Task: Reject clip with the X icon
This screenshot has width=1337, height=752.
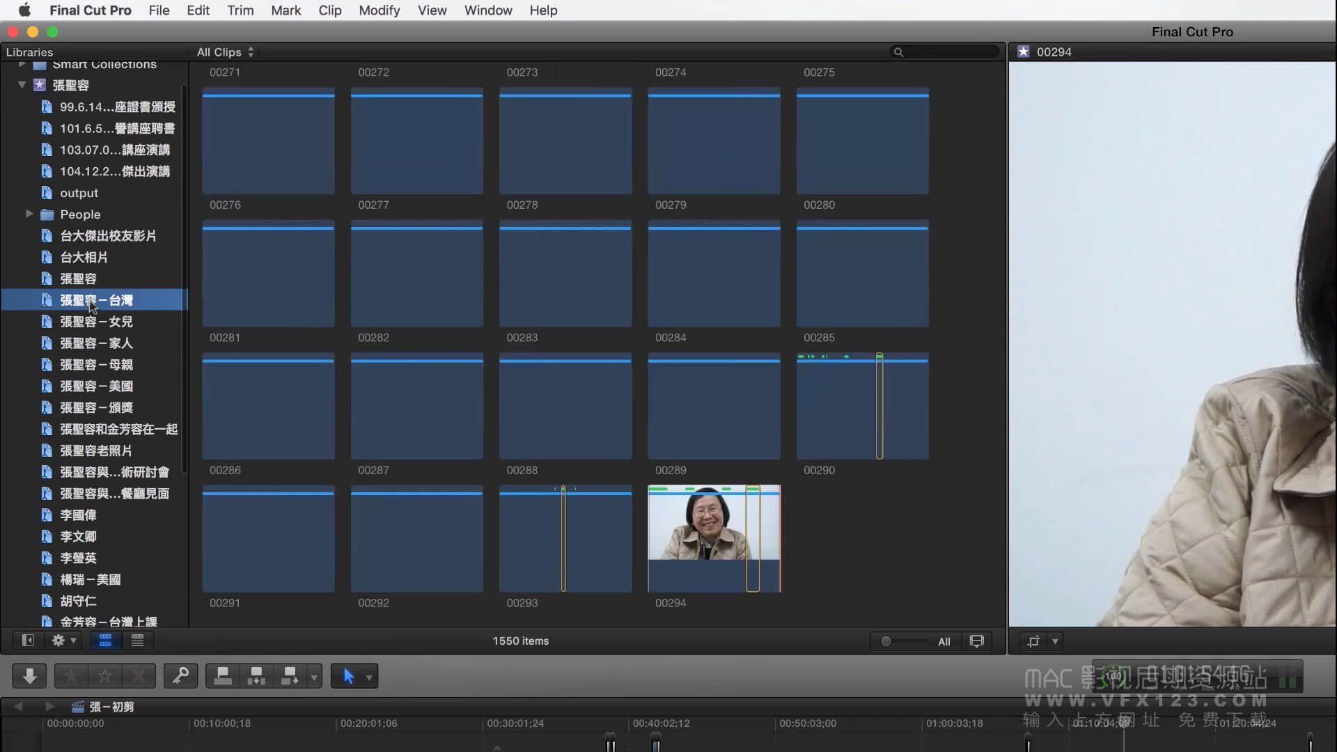Action: (x=139, y=675)
